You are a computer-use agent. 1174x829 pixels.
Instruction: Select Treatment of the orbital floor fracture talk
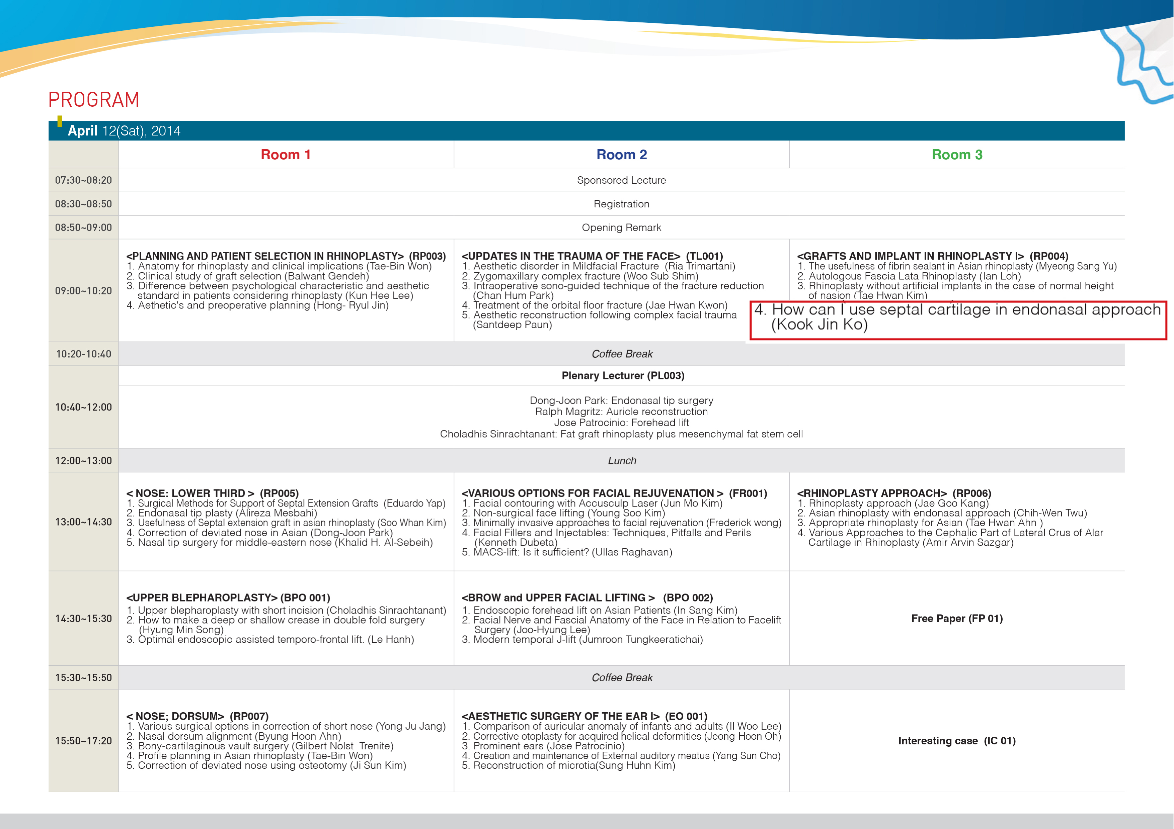(x=594, y=305)
